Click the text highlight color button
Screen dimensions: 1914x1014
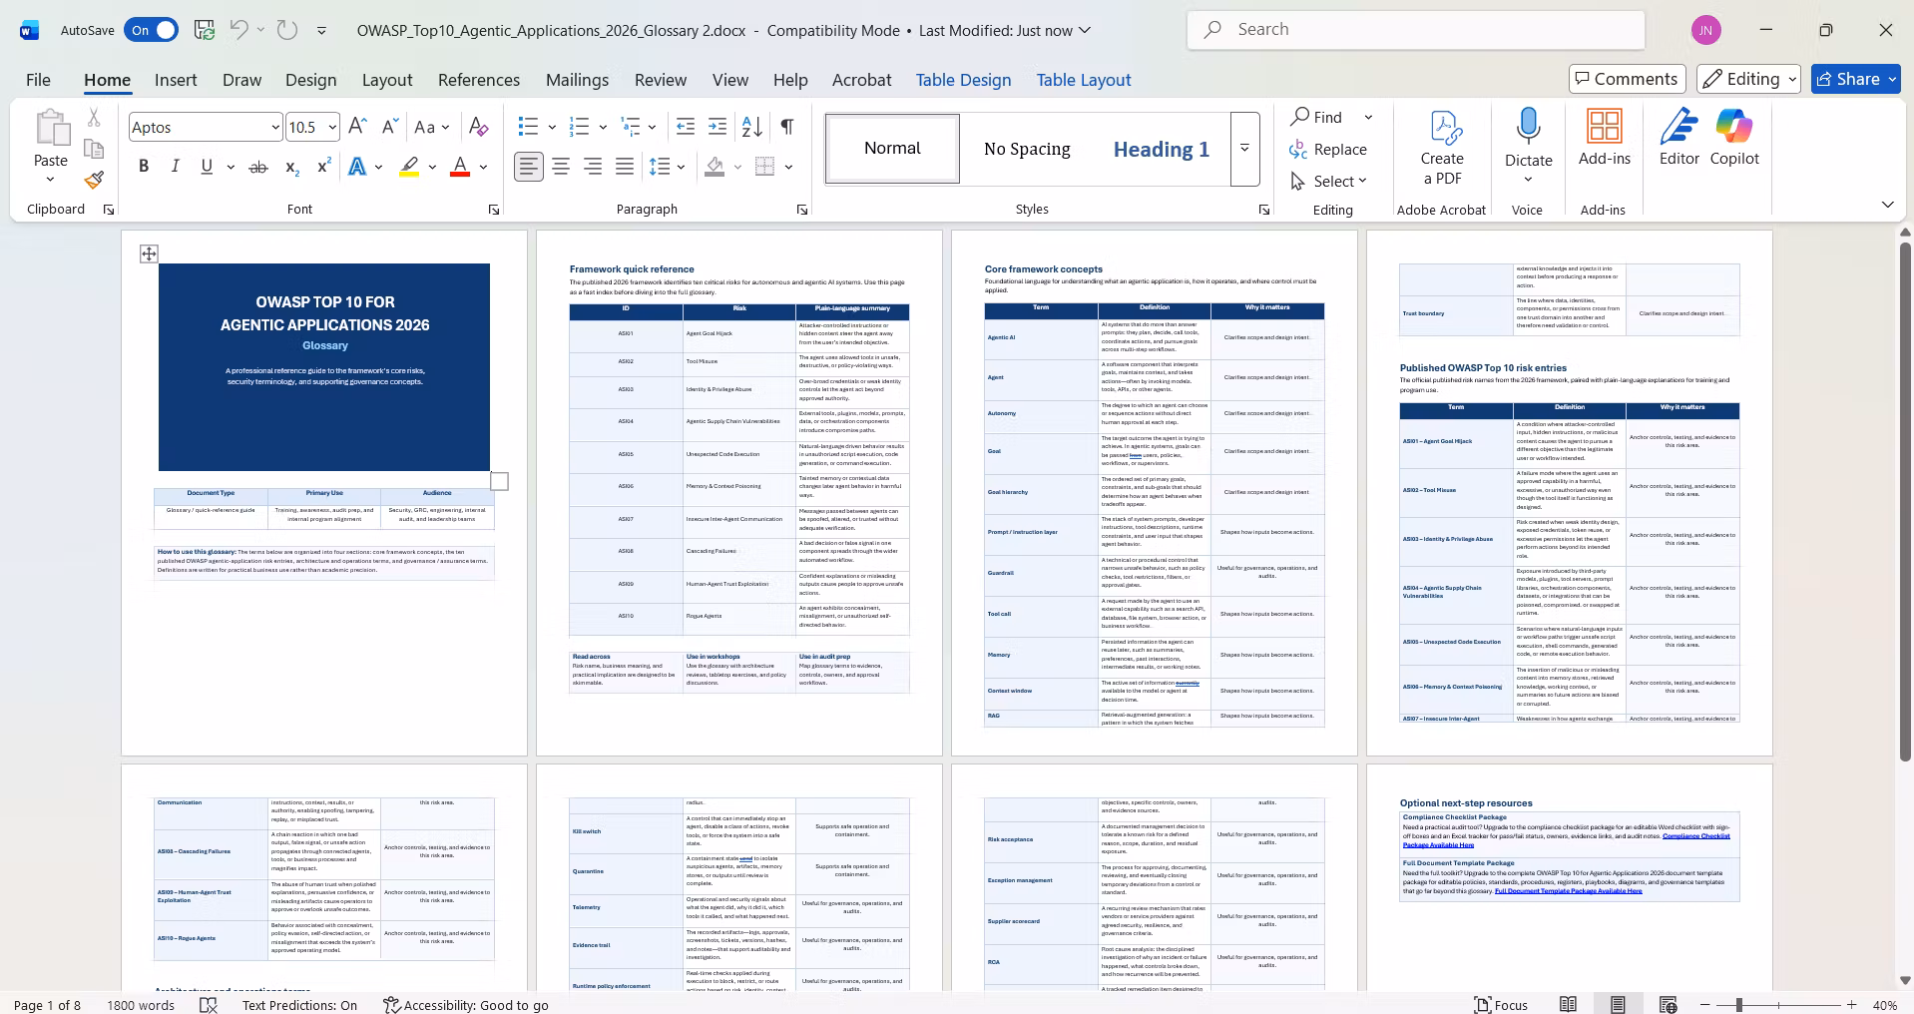coord(409,167)
